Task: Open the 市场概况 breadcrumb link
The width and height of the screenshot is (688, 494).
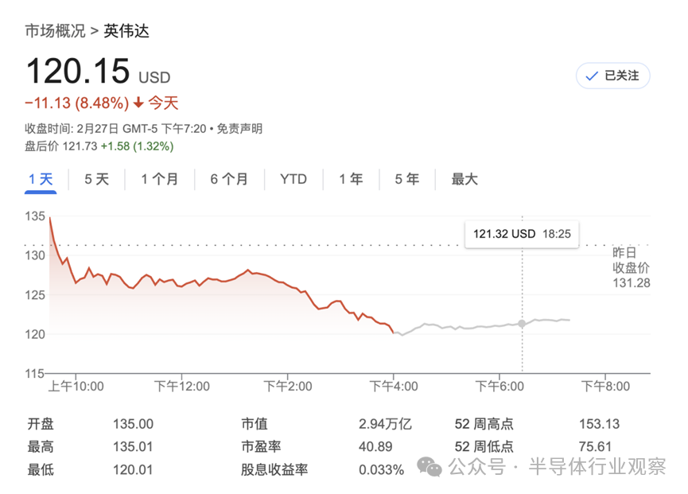Action: [x=55, y=31]
